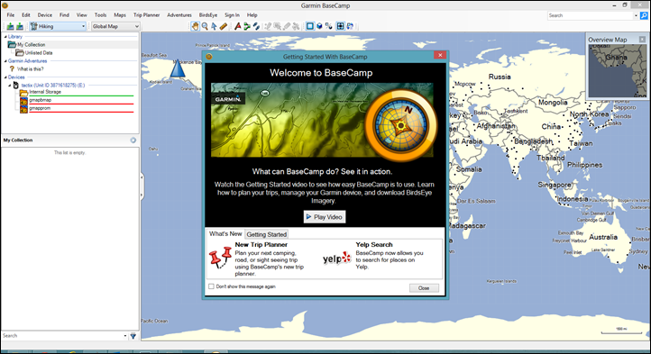The height and width of the screenshot is (354, 651).
Task: Open the Hiking activity profile dropdown
Action: pos(58,26)
